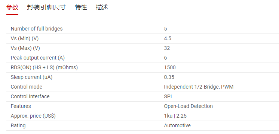Click the Features row label

pyautogui.click(x=21, y=106)
